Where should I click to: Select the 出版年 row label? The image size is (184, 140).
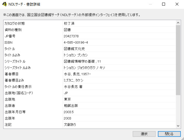pos(10,118)
